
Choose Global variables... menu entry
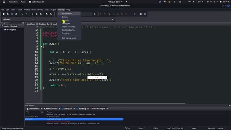click(x=69, y=27)
